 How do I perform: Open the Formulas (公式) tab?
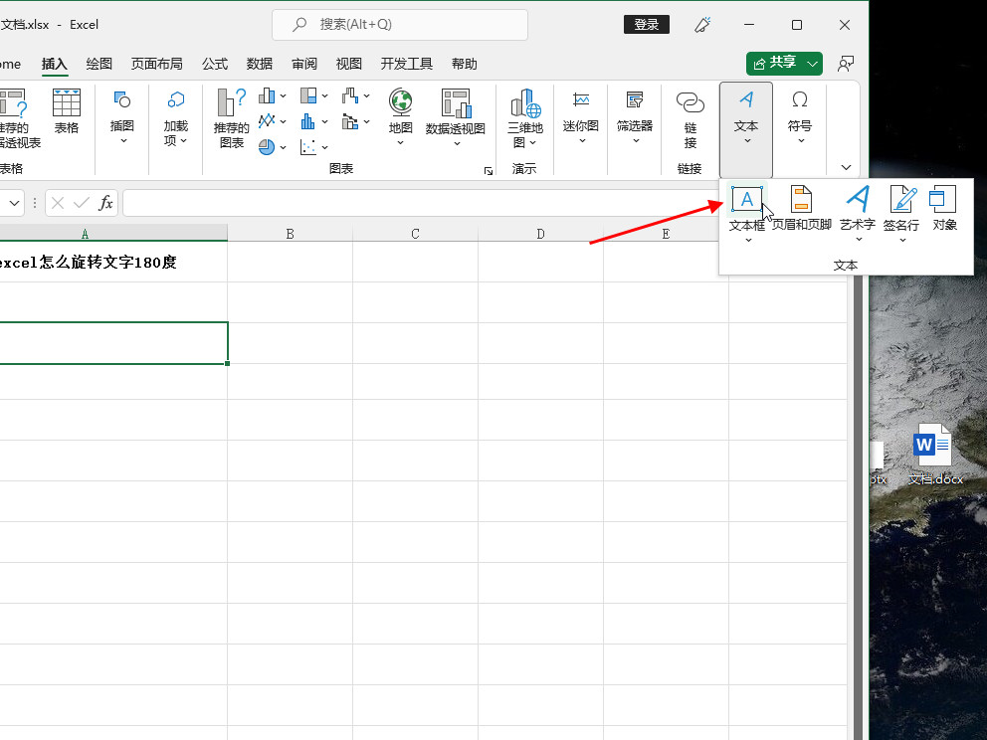point(215,64)
